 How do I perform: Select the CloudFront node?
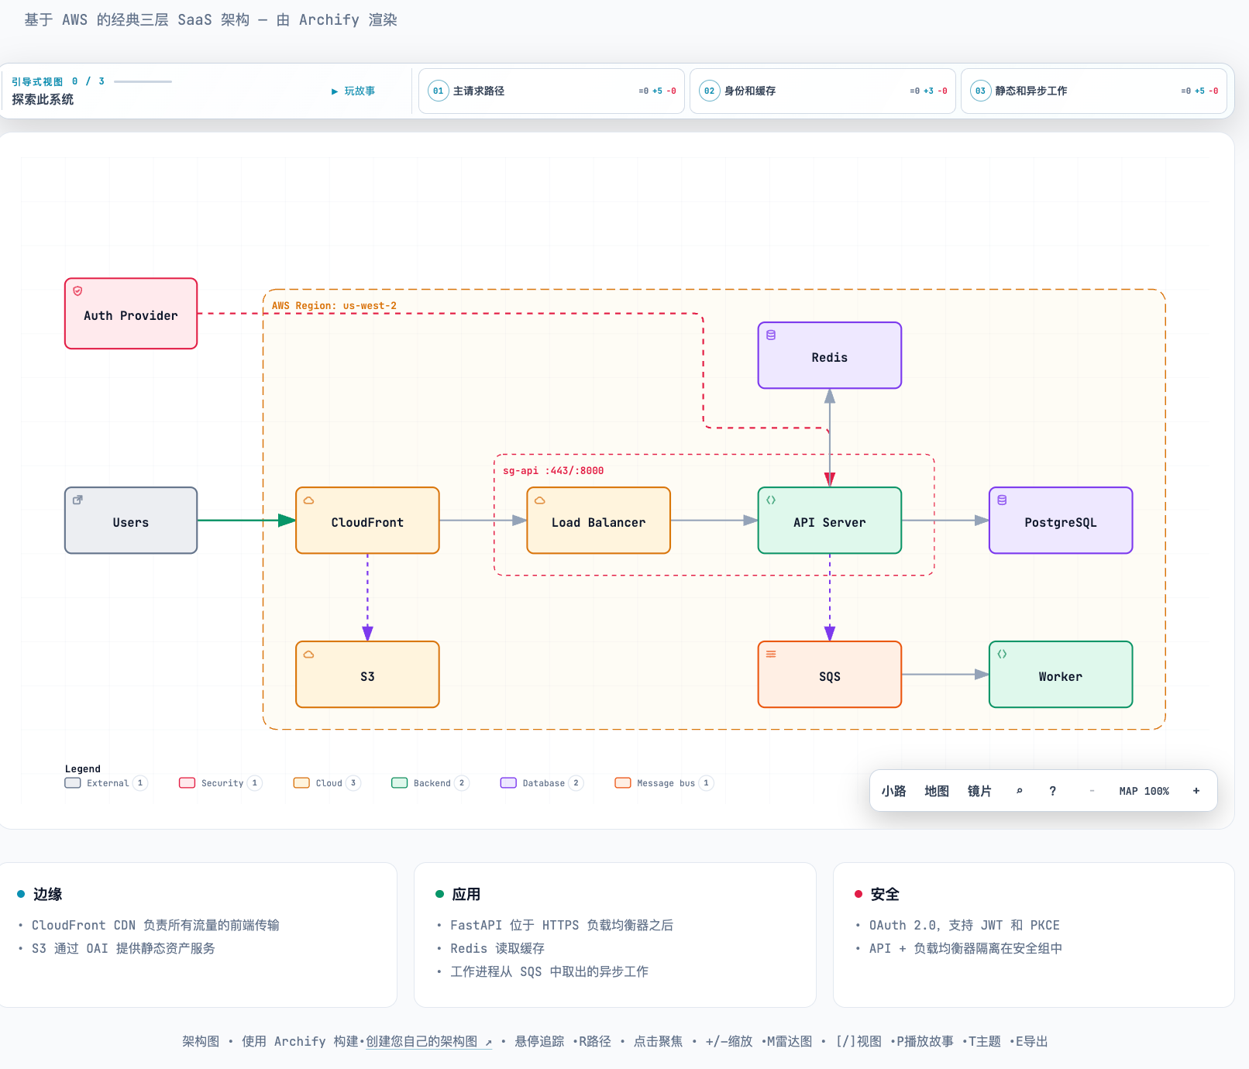[367, 521]
